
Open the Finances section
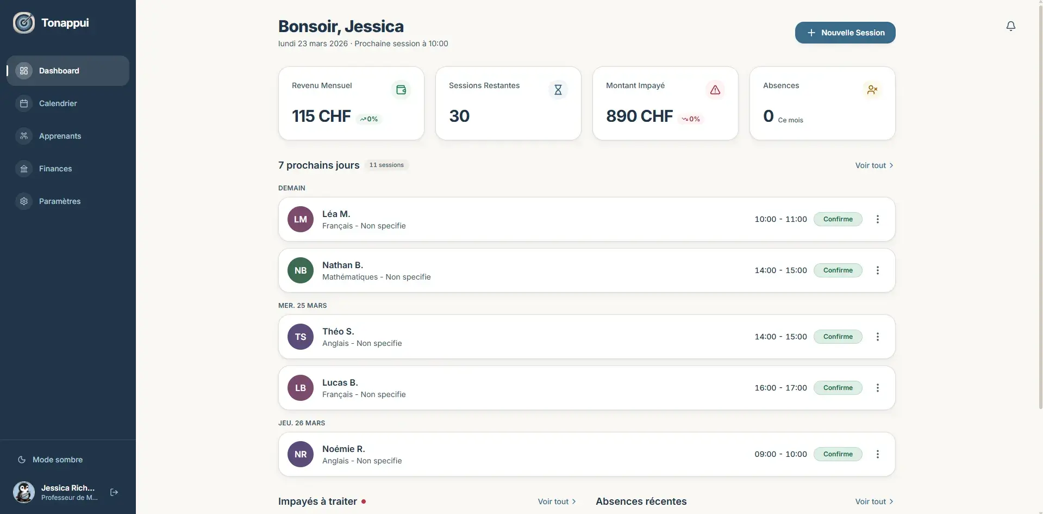point(56,169)
